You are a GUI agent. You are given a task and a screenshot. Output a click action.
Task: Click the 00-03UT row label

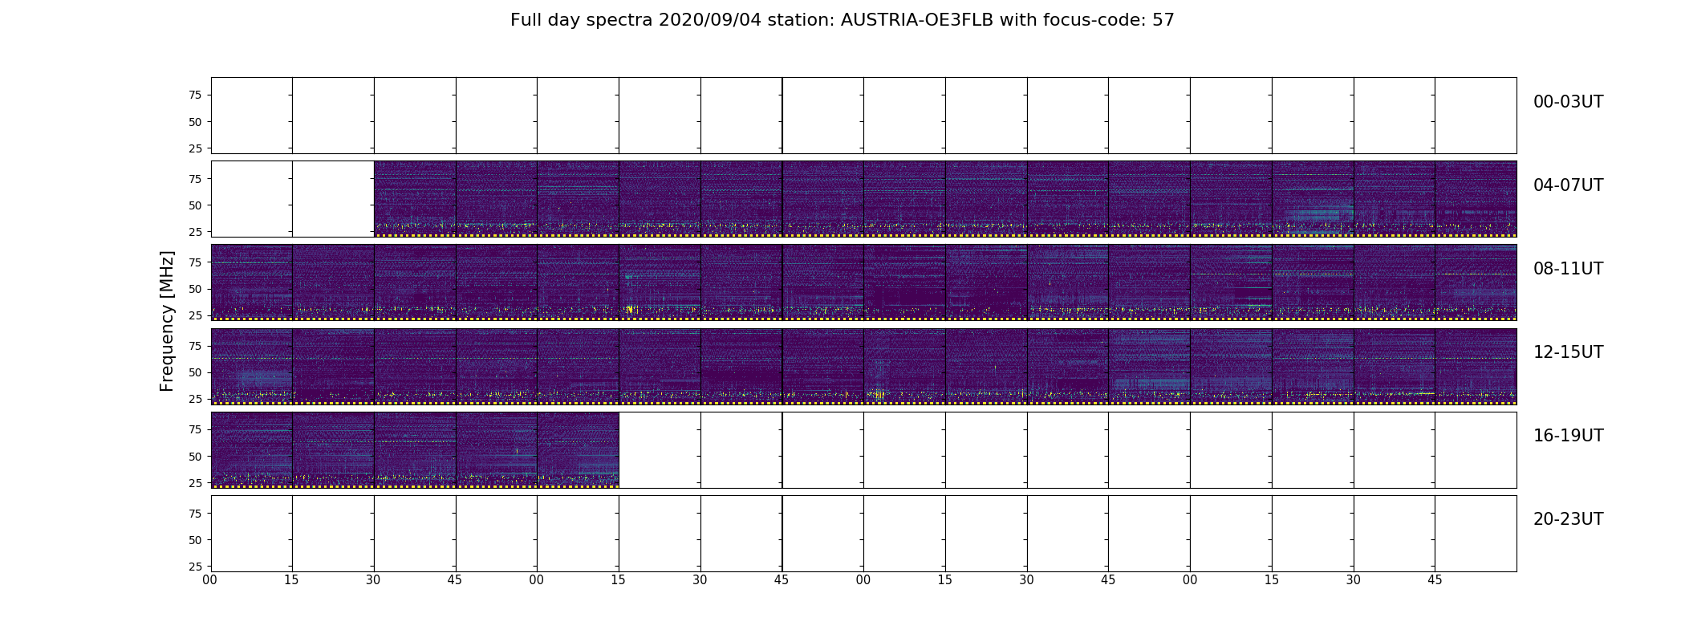point(1568,102)
